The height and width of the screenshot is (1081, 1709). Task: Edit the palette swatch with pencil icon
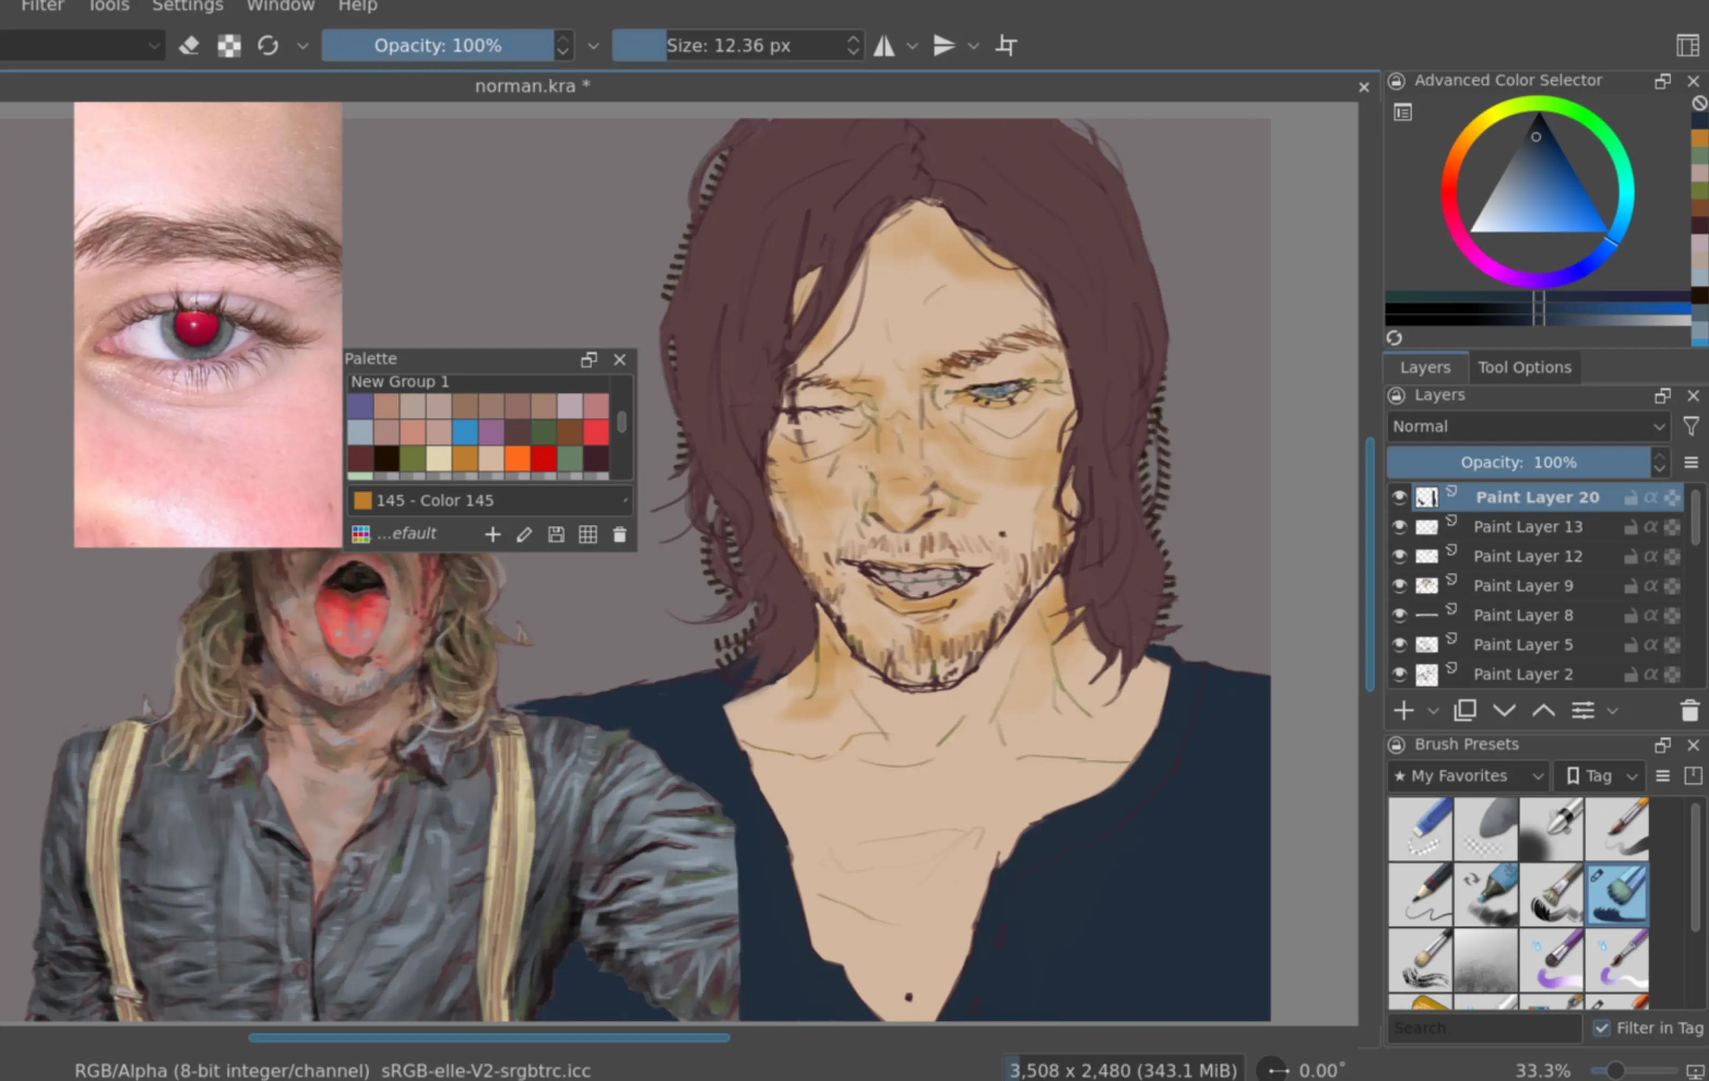tap(524, 534)
